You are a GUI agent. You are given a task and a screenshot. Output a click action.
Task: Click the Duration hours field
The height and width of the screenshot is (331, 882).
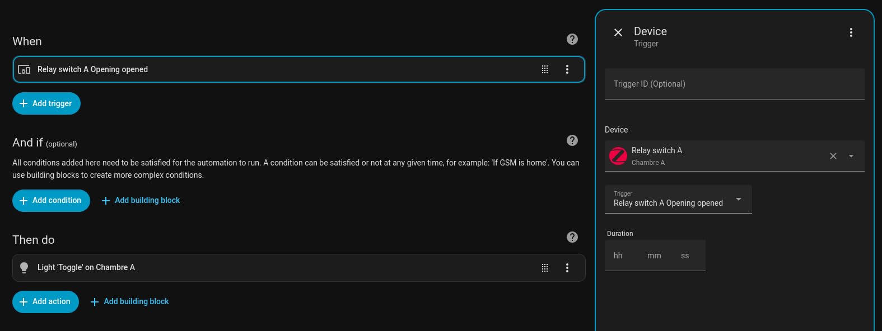[618, 256]
